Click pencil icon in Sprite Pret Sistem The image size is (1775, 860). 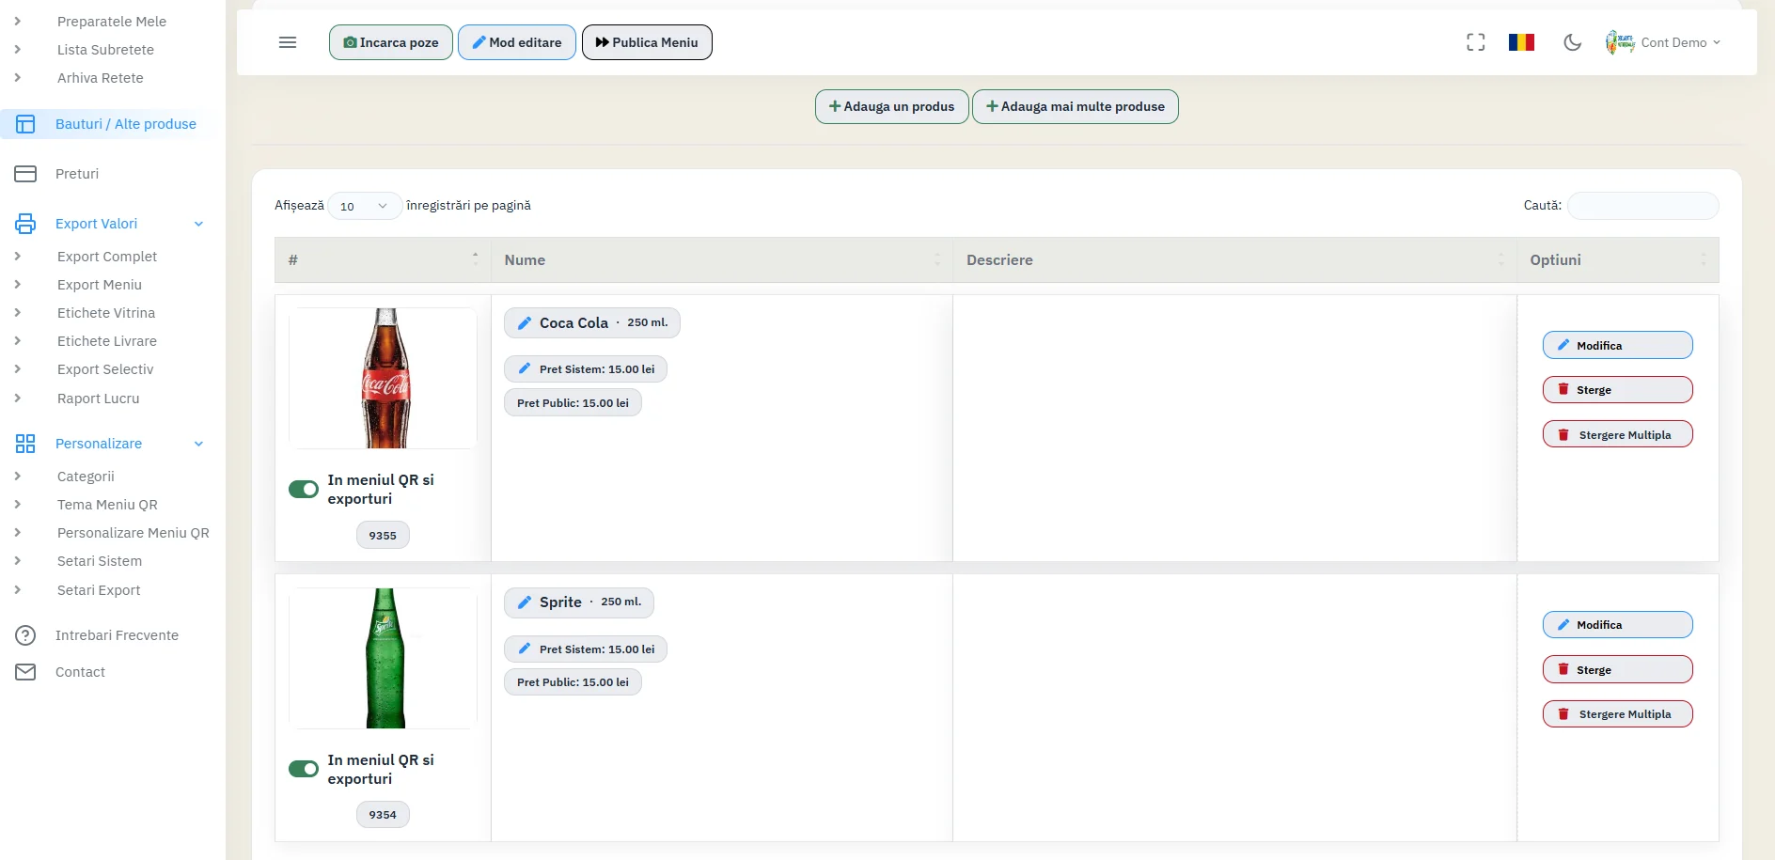tap(525, 649)
